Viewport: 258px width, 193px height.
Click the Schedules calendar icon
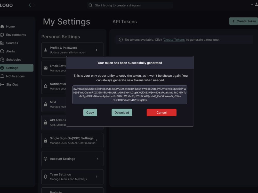point(2,60)
